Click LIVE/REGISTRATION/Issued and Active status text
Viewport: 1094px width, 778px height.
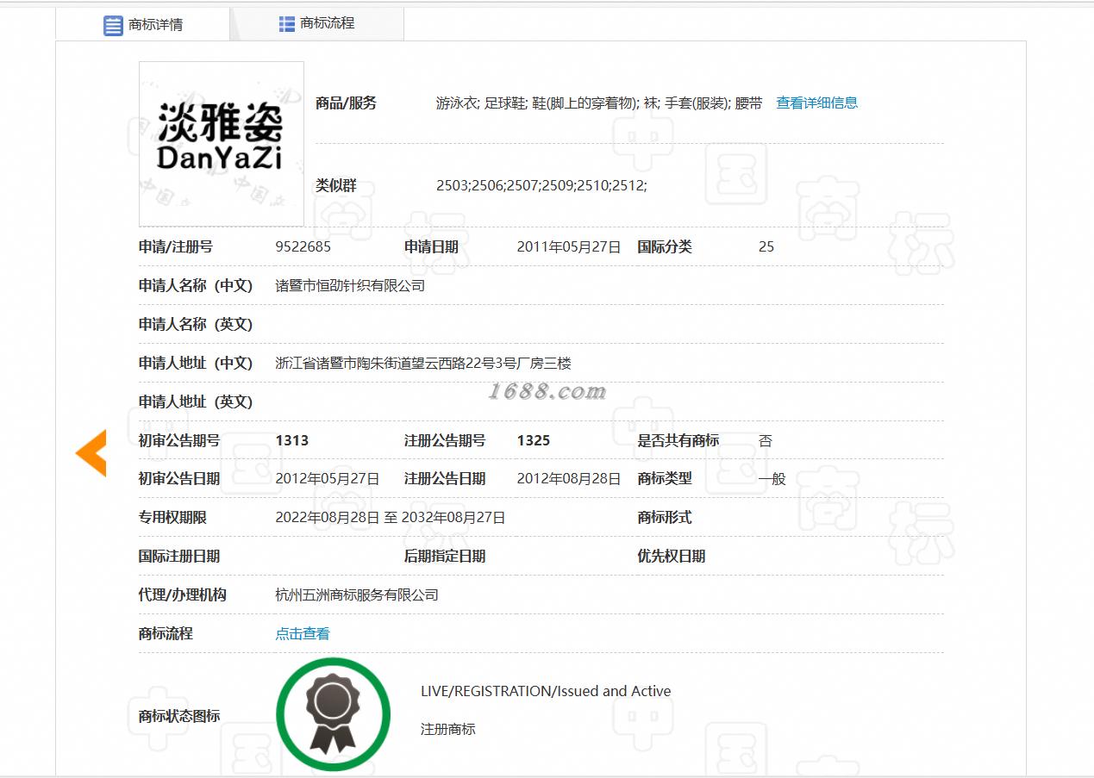pos(546,691)
